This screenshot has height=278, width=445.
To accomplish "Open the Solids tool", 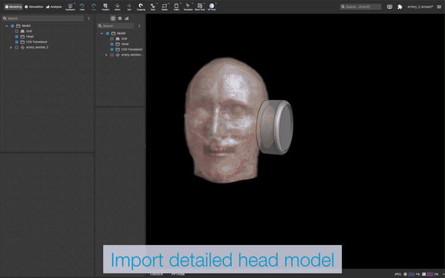I will coord(176,6).
